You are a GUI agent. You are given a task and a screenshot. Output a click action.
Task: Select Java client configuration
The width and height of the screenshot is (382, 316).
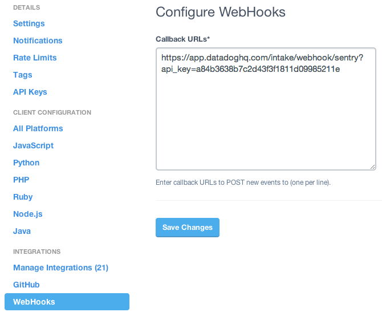click(x=22, y=231)
